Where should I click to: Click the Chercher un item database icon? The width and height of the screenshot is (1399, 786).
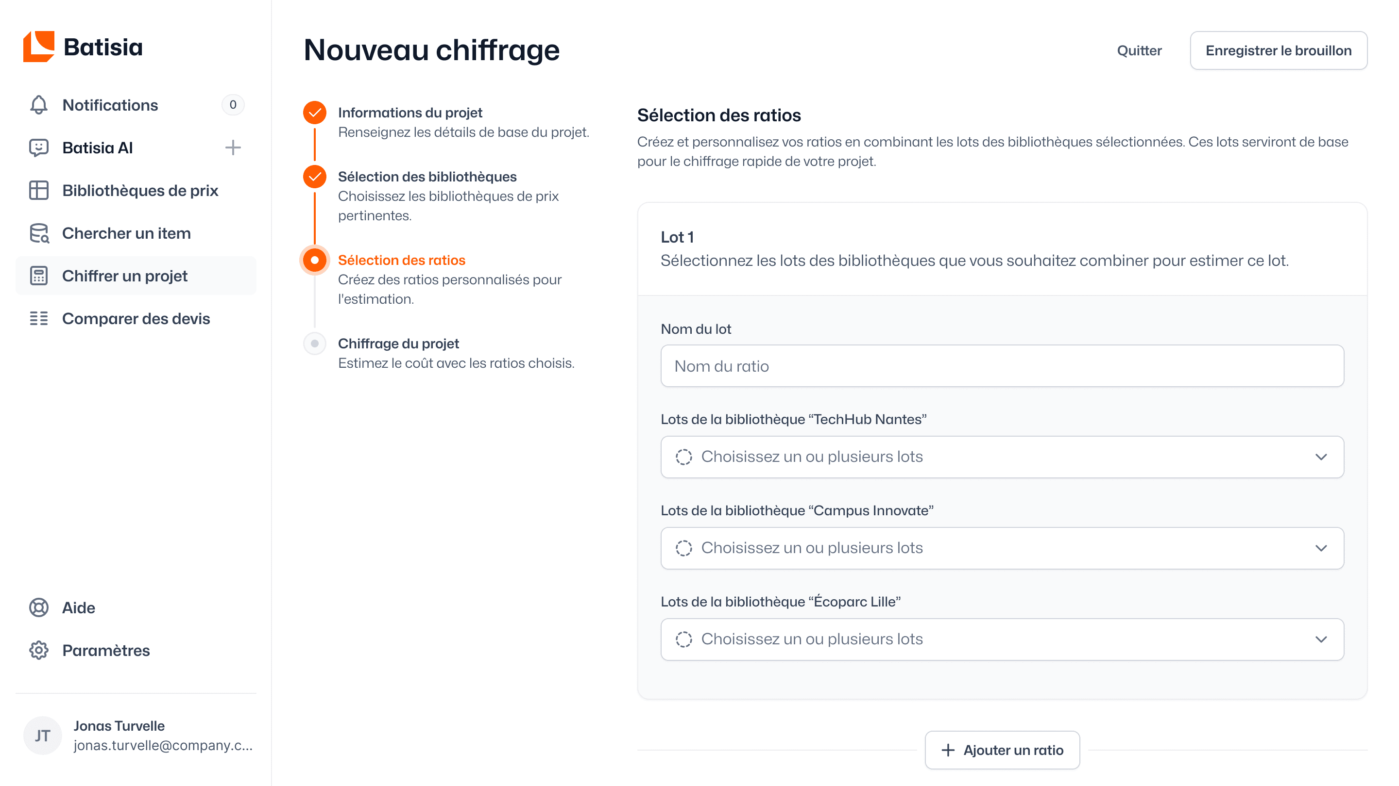click(38, 233)
